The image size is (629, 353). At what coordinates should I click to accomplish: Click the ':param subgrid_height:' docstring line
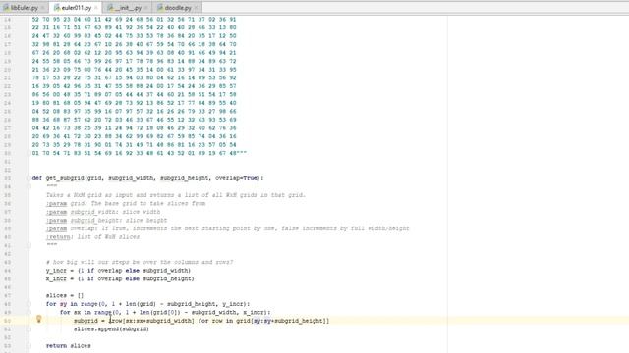pyautogui.click(x=106, y=220)
